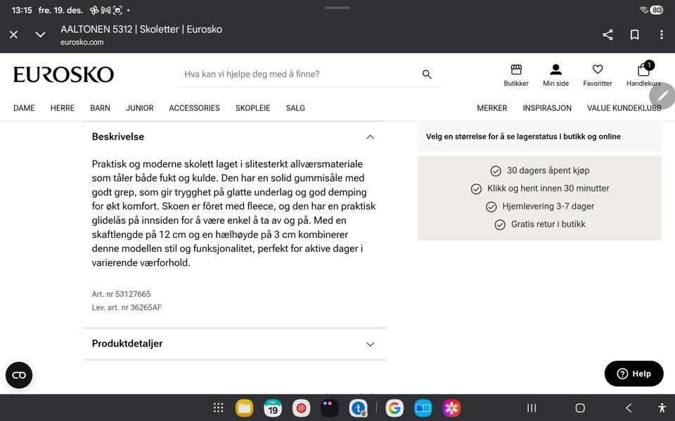Image resolution: width=675 pixels, height=421 pixels.
Task: Open Handlekurv shopping cart
Action: pyautogui.click(x=643, y=74)
